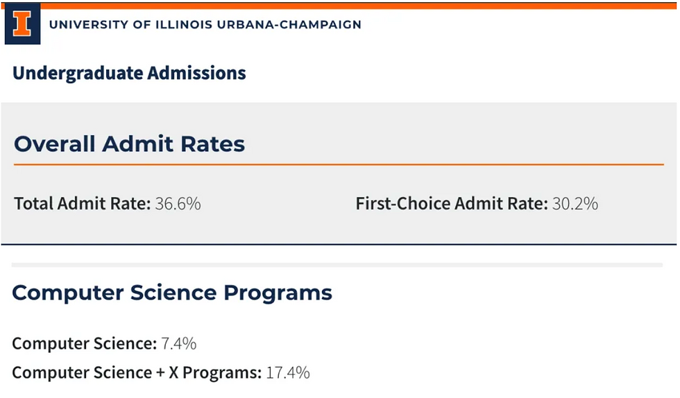Click the word Urbana-Champaign in the header
The height and width of the screenshot is (398, 680).
pos(289,24)
